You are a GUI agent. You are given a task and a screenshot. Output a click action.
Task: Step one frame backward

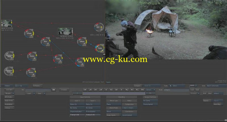111,90
